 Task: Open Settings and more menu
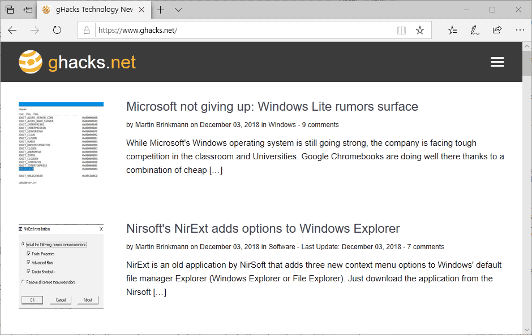coord(520,30)
